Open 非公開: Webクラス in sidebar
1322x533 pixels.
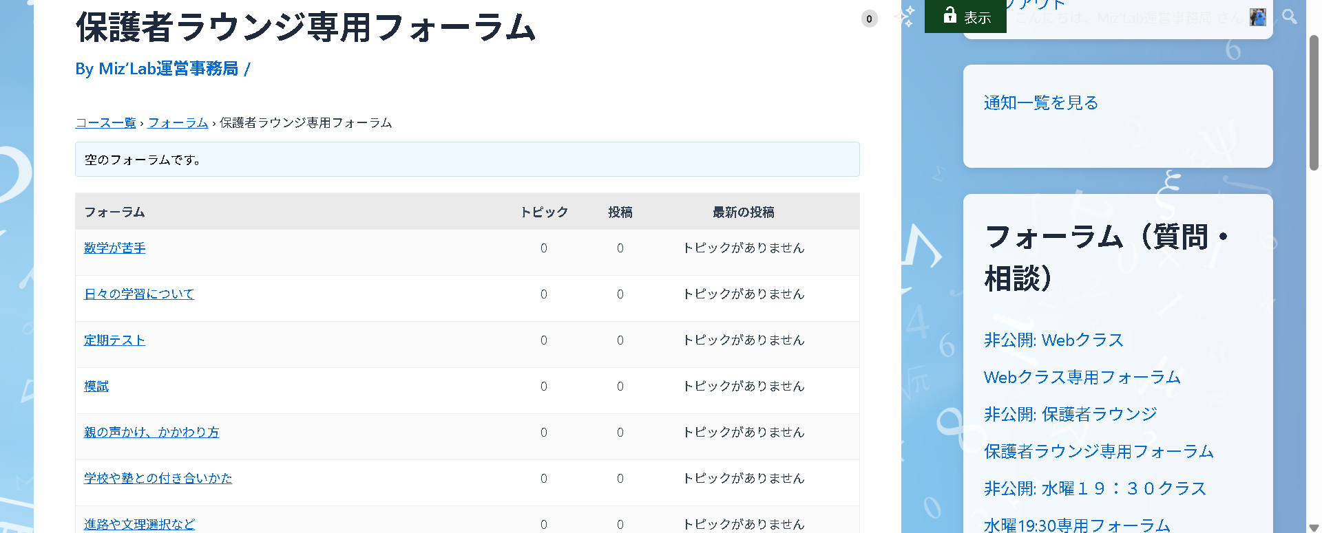1053,340
